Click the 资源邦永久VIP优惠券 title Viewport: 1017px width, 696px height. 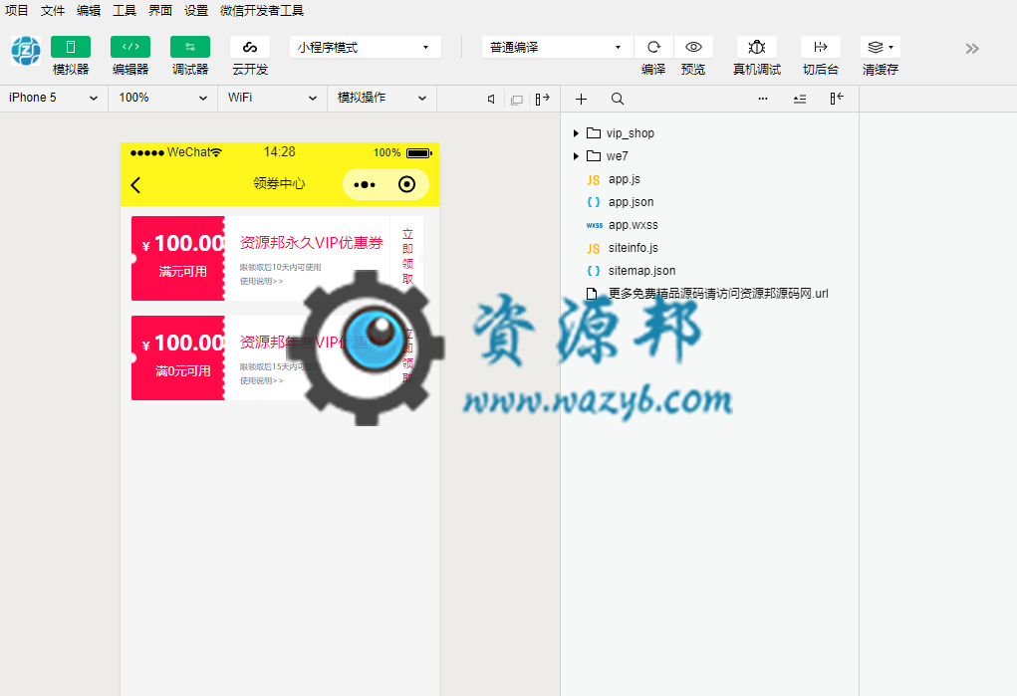click(x=312, y=243)
